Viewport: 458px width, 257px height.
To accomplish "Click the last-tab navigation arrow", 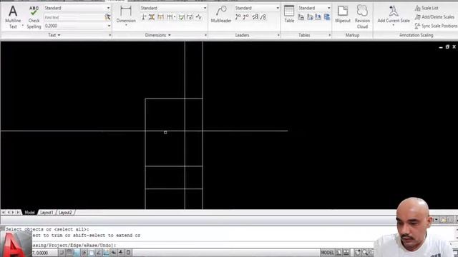I will point(18,213).
